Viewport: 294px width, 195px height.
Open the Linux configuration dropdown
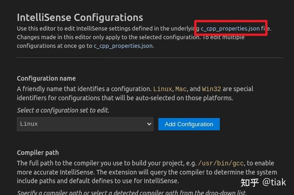[x=85, y=124]
